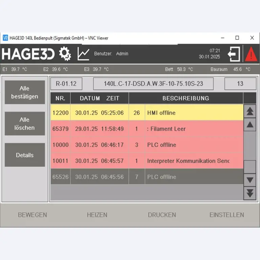Open the Details button

(25, 155)
